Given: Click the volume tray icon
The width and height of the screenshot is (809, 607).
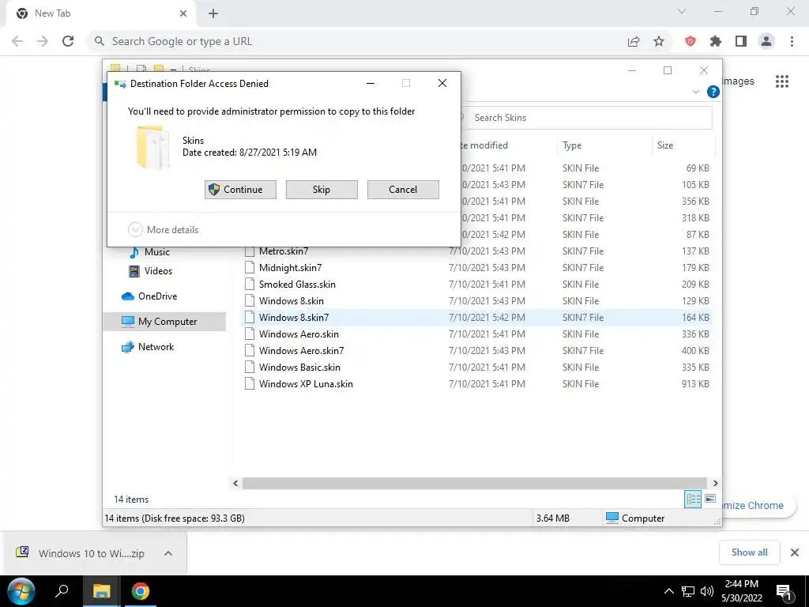Looking at the screenshot, I should (707, 591).
